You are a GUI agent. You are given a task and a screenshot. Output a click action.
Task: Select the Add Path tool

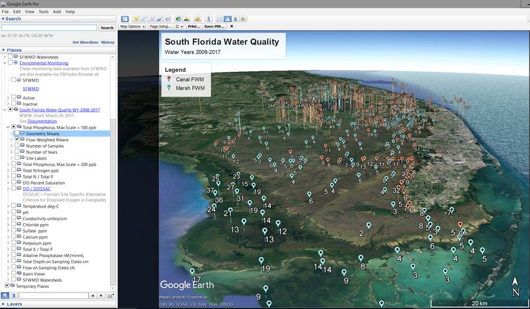click(152, 19)
